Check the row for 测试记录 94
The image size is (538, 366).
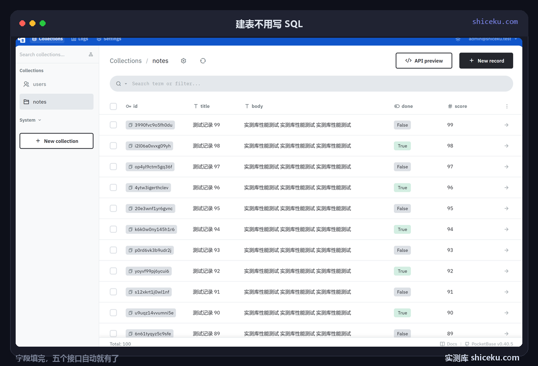tap(113, 230)
